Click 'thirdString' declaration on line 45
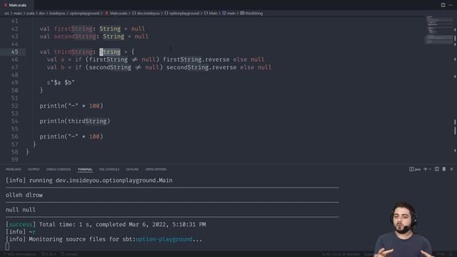457x257 pixels. [x=73, y=52]
